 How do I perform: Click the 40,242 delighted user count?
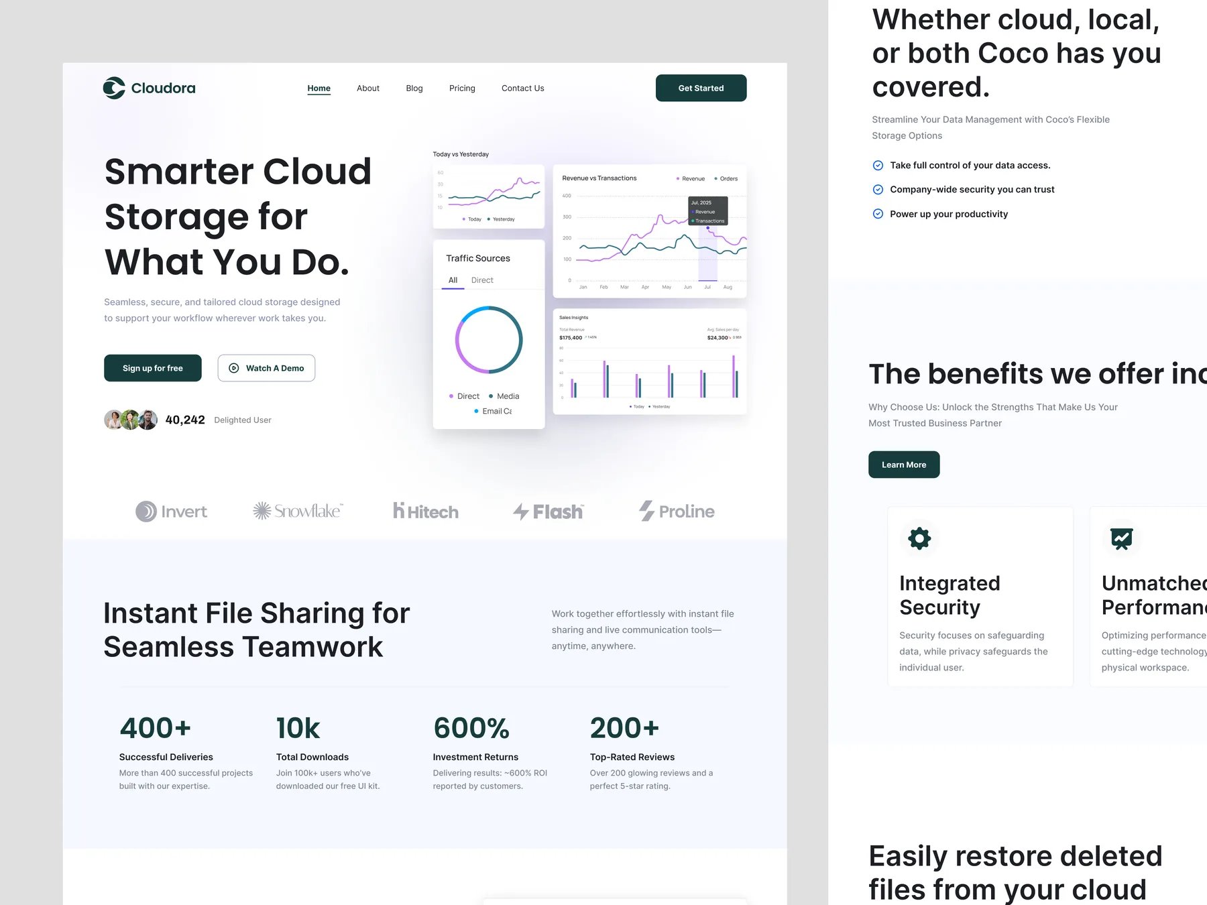185,420
